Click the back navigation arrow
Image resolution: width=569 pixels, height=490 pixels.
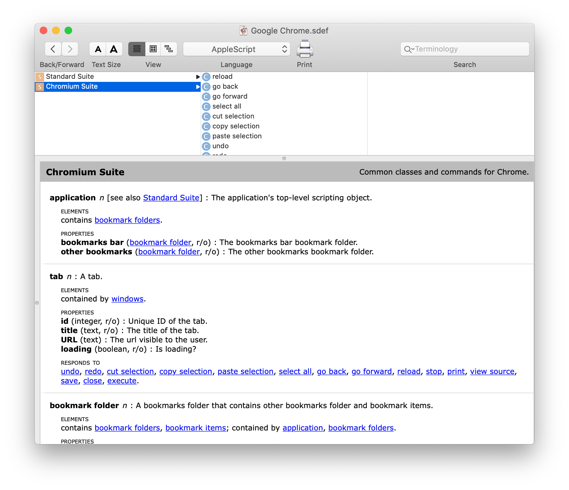[x=53, y=49]
